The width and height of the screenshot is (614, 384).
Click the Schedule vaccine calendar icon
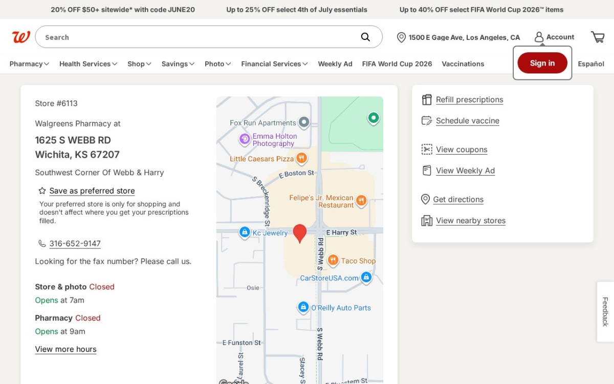[427, 120]
